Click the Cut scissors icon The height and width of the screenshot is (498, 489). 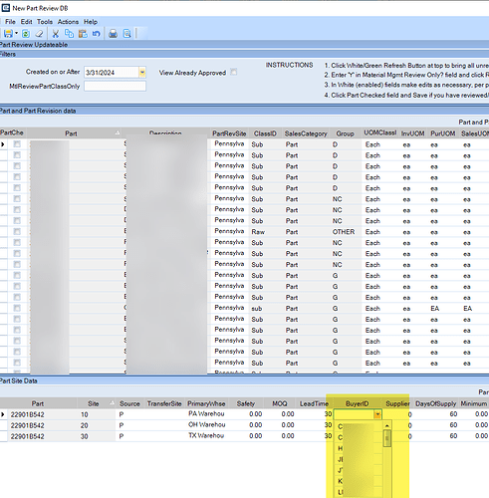coord(56,34)
